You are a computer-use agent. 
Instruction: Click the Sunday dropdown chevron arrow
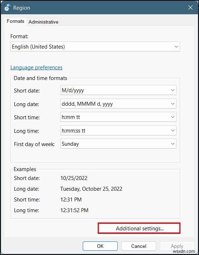tap(173, 144)
